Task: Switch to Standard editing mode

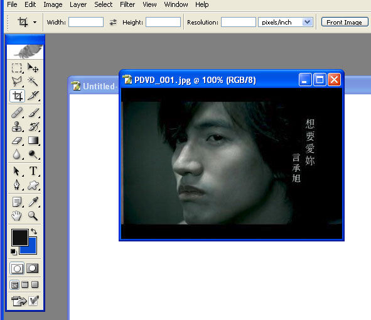Action: [x=17, y=268]
